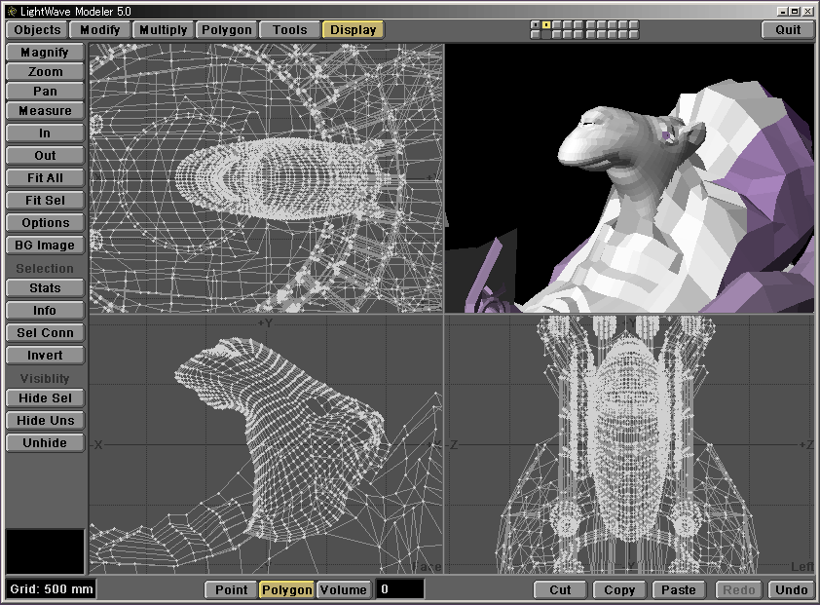This screenshot has width=820, height=605.
Task: Hide selected polygons with Hide Sel
Action: (45, 398)
